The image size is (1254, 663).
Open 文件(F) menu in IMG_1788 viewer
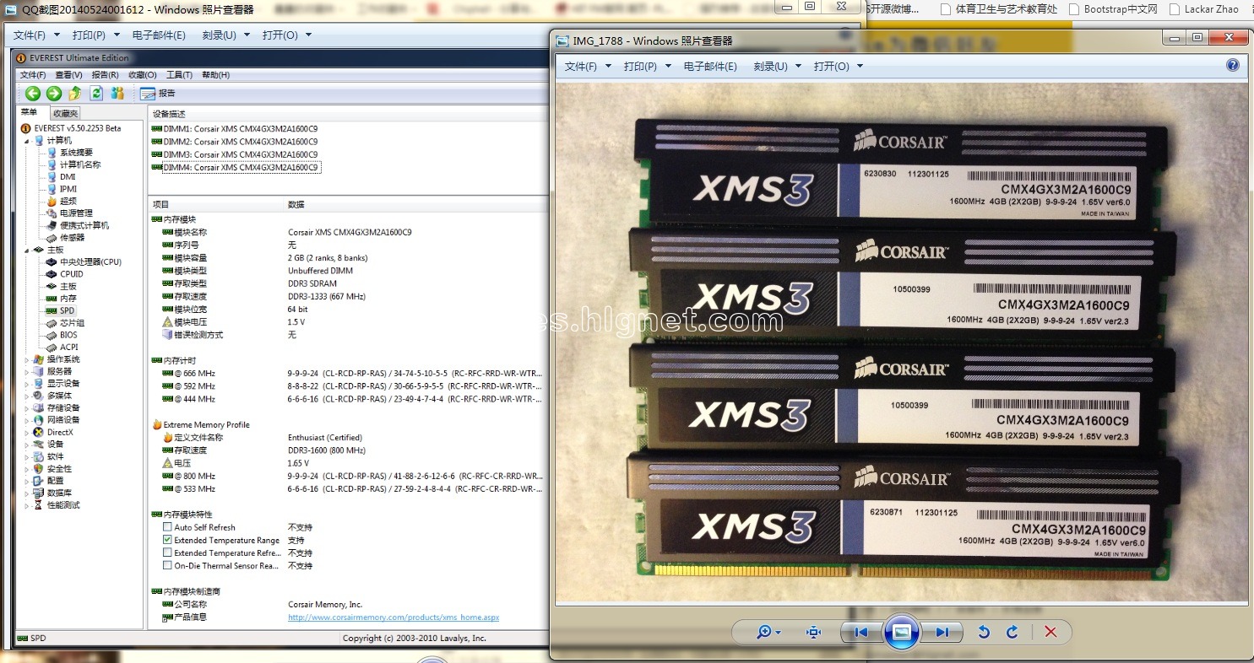587,66
